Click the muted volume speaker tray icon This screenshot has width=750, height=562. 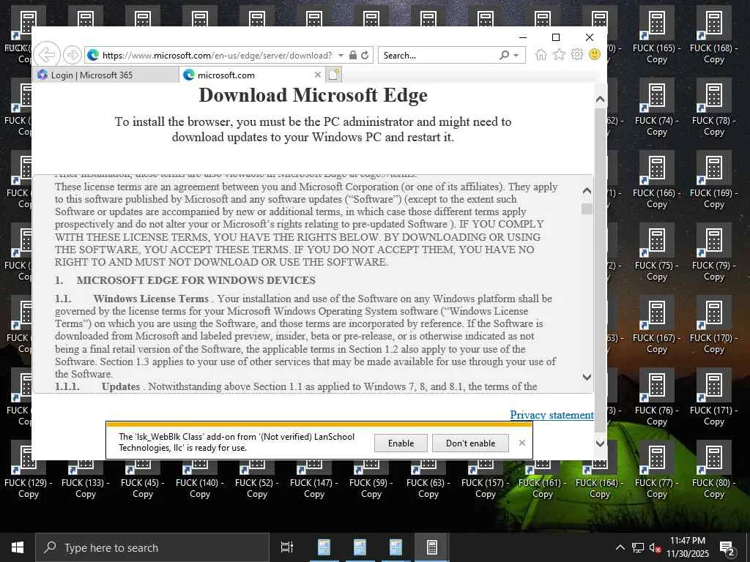coord(654,547)
